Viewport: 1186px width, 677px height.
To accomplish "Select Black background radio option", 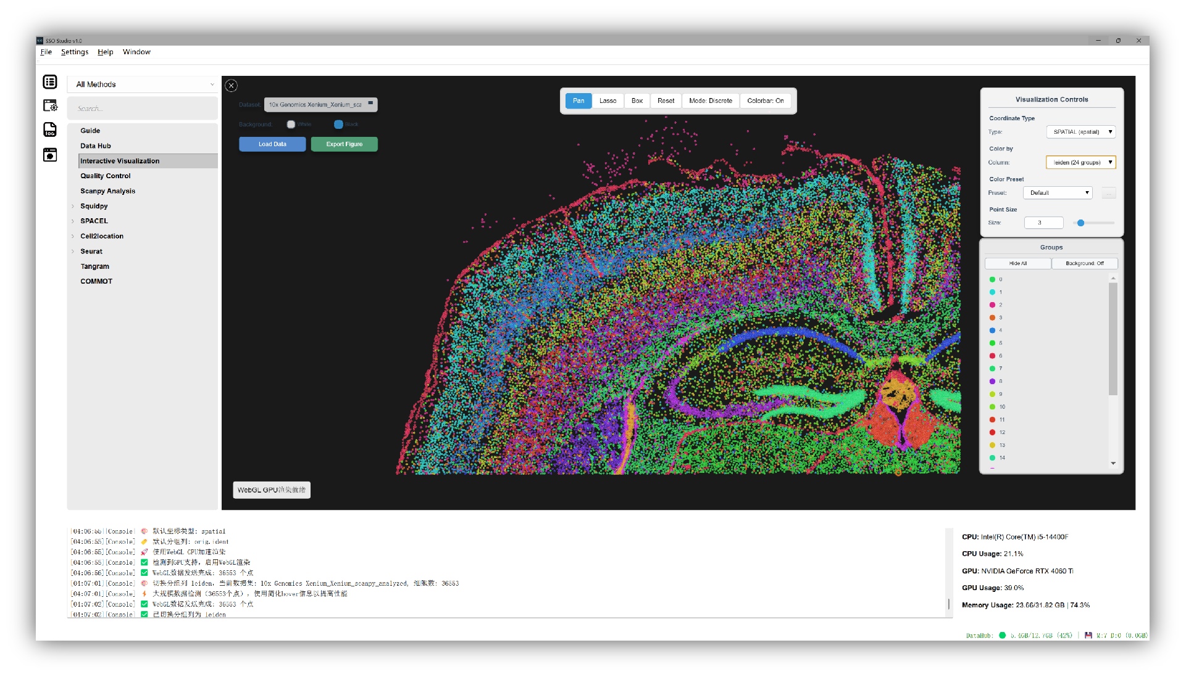I will point(338,125).
